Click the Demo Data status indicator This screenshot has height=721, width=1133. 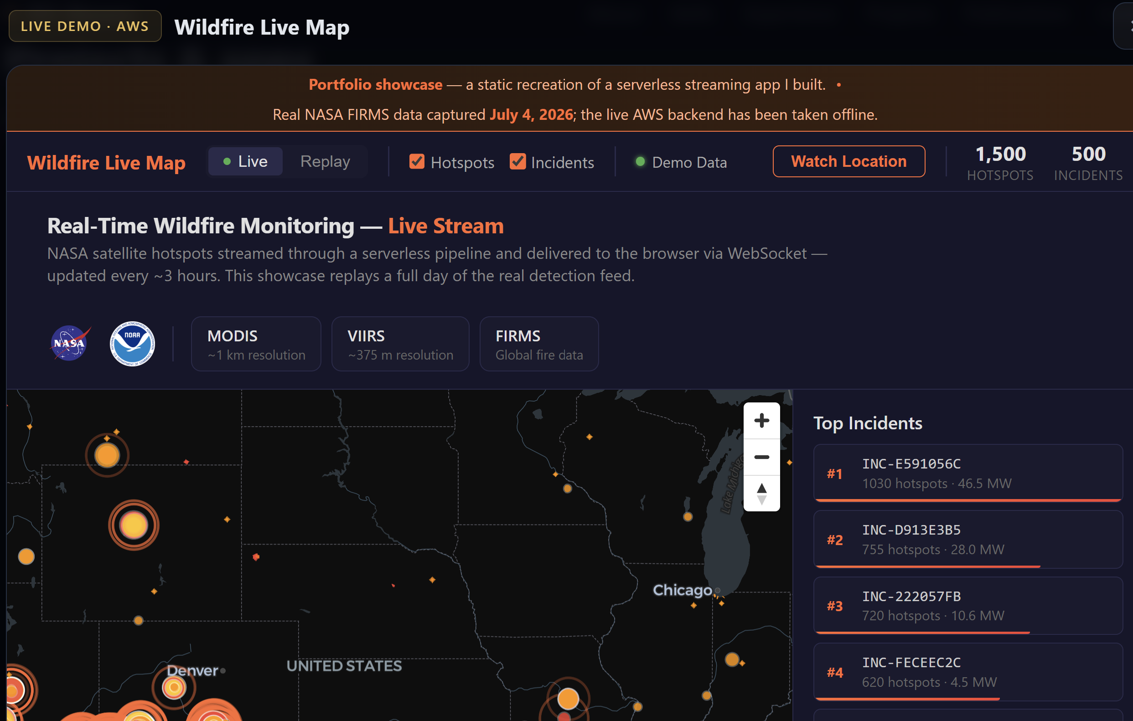681,162
